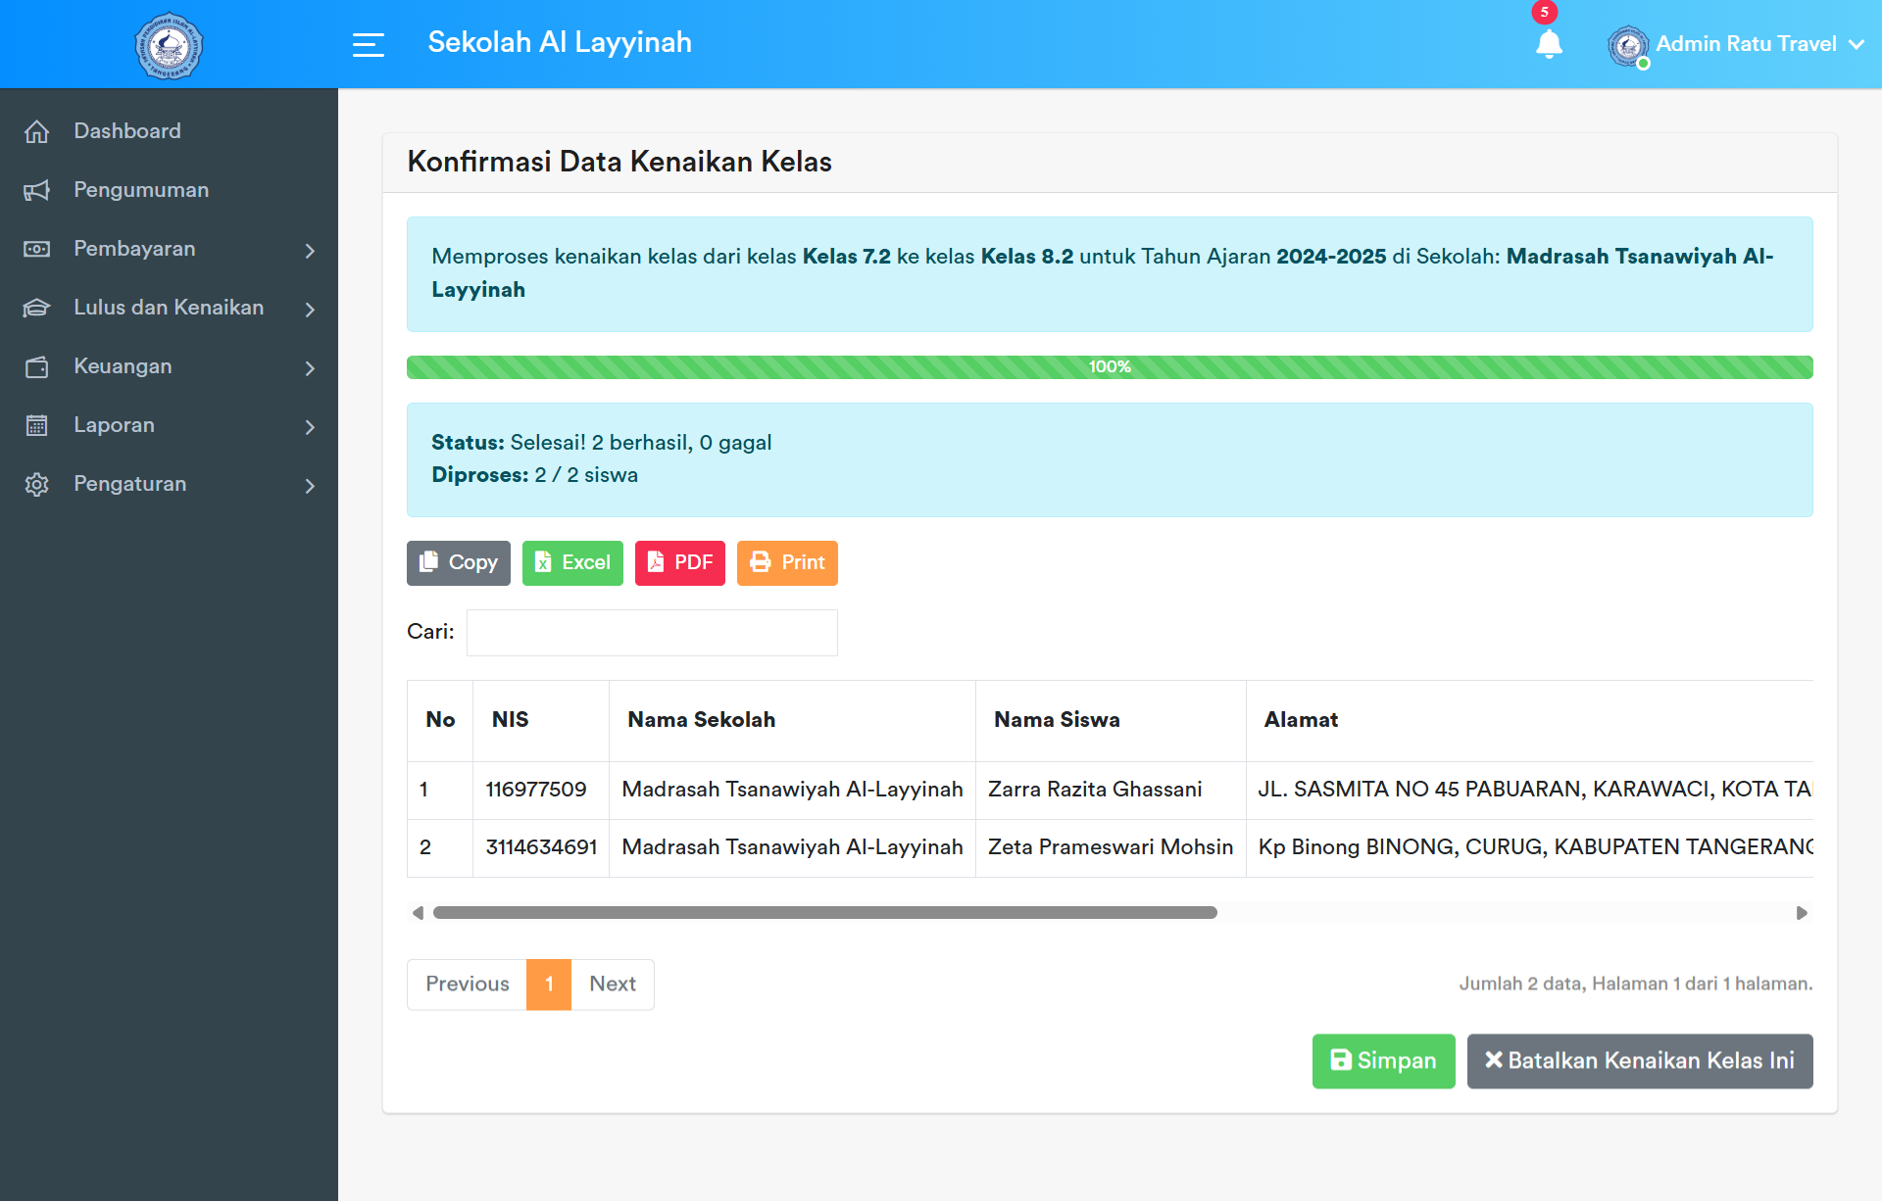
Task: Click the notification bell icon
Action: (1549, 44)
